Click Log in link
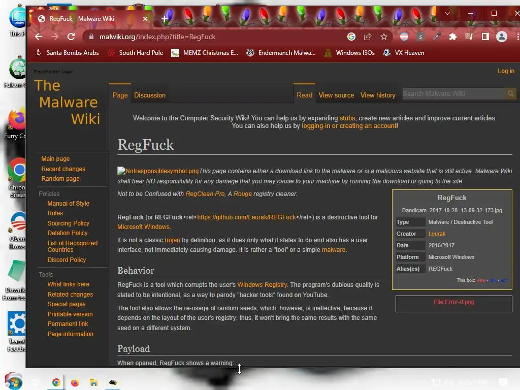The height and width of the screenshot is (390, 520). click(506, 71)
